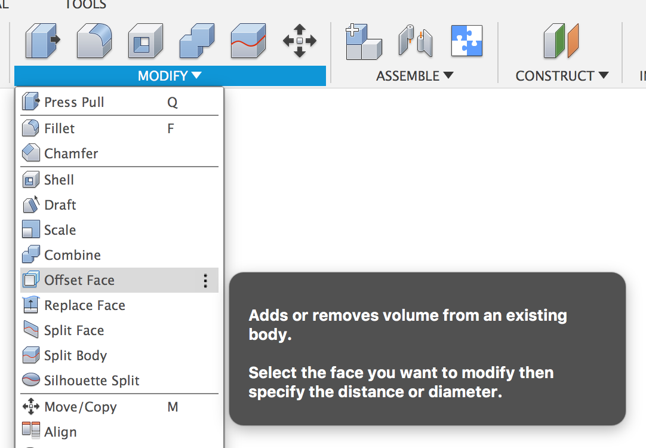The image size is (646, 448).
Task: Choose Shell from the Modify menu
Action: [119, 180]
